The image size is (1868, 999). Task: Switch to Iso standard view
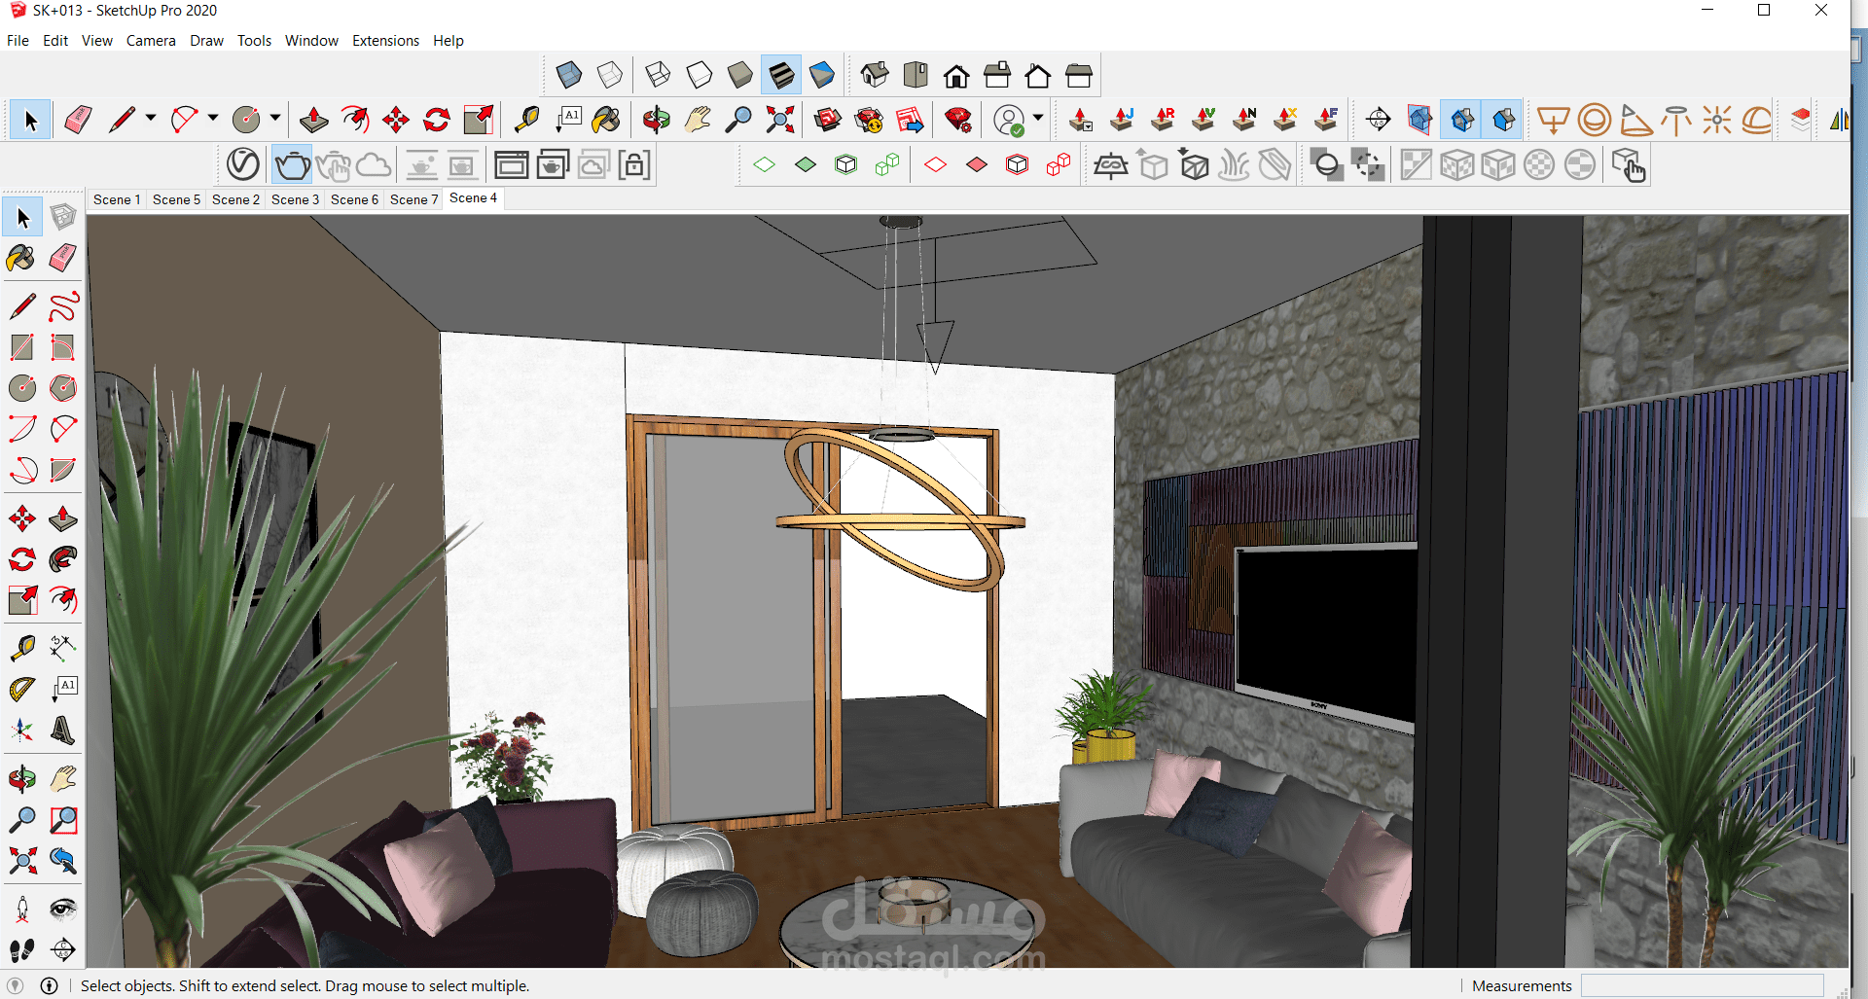pos(875,75)
